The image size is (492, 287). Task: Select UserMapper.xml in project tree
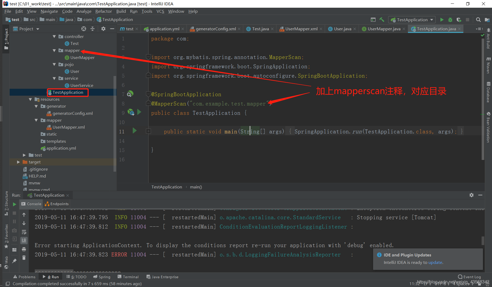(69, 127)
